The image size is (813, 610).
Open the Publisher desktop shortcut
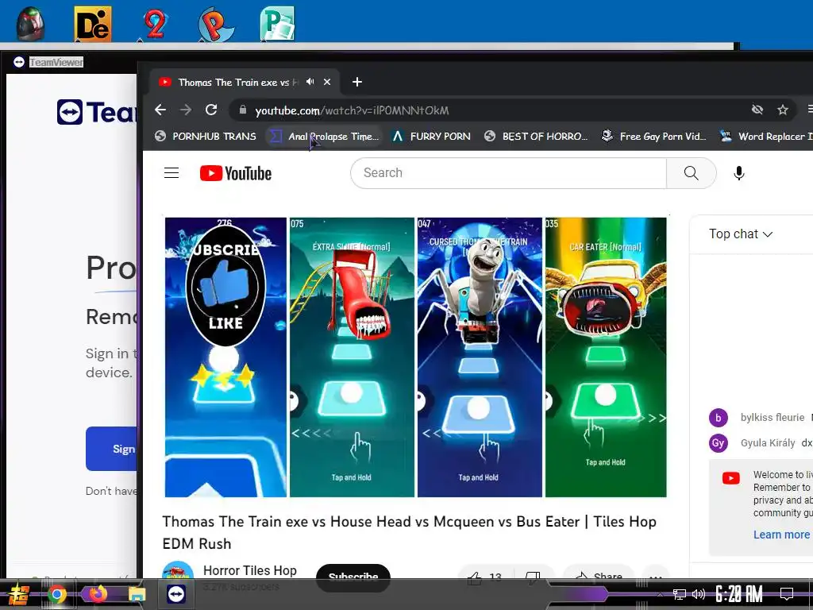tap(277, 24)
